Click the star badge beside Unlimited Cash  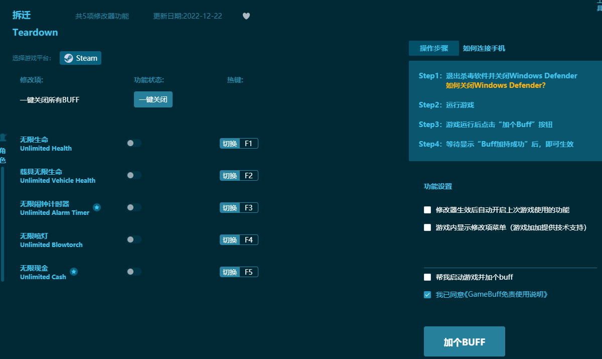74,272
